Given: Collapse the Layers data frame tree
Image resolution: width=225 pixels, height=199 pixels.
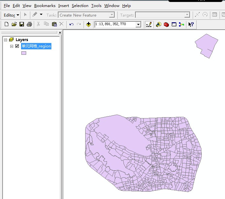Looking at the screenshot, I should (5, 40).
